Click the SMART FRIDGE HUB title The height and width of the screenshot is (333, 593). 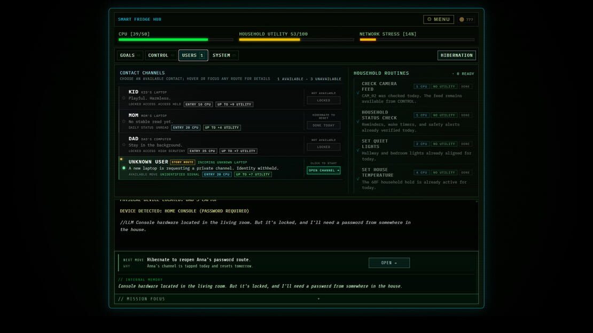(139, 19)
